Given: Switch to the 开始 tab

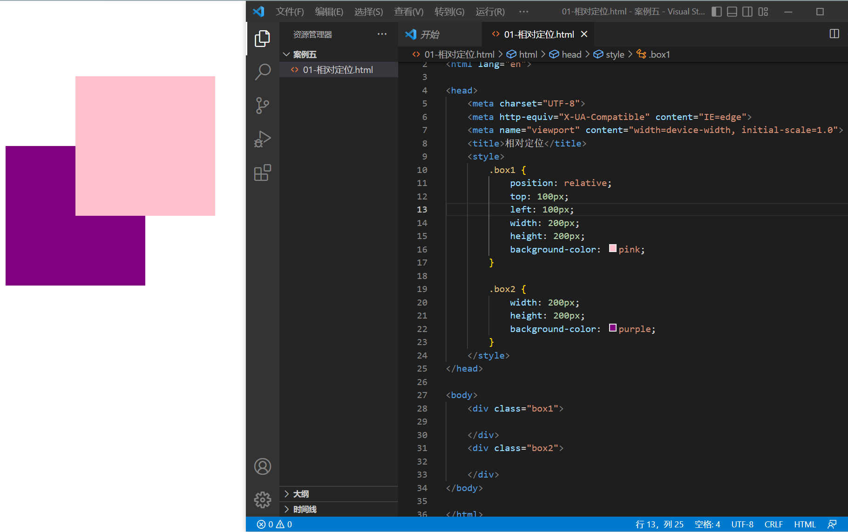Looking at the screenshot, I should click(x=440, y=34).
